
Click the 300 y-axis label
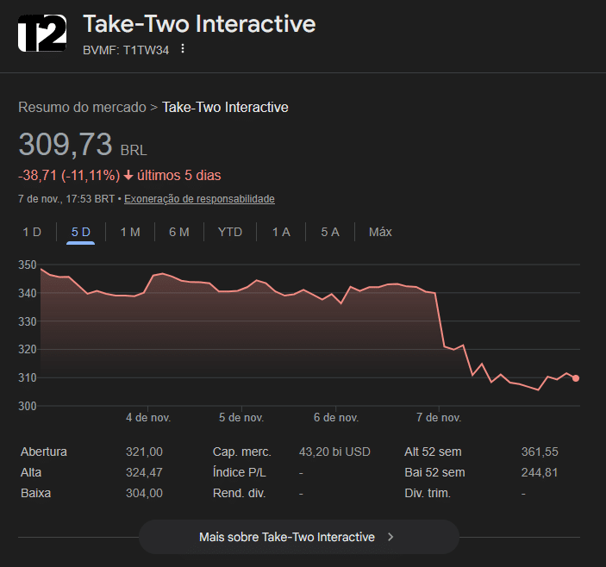[28, 406]
